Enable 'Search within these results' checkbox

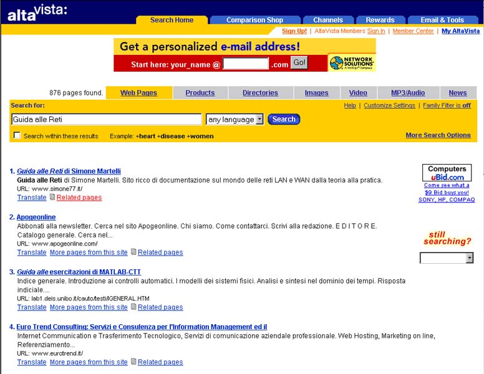pyautogui.click(x=17, y=135)
